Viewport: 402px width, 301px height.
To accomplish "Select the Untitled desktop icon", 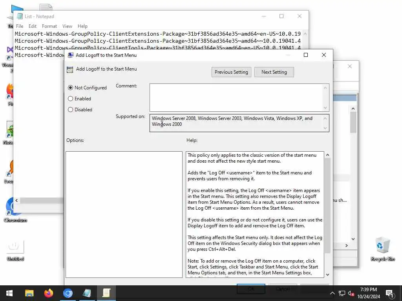I will coord(15,250).
